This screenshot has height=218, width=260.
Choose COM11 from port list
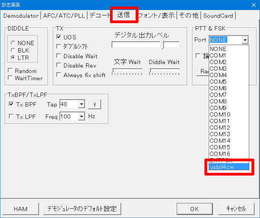[x=229, y=121]
